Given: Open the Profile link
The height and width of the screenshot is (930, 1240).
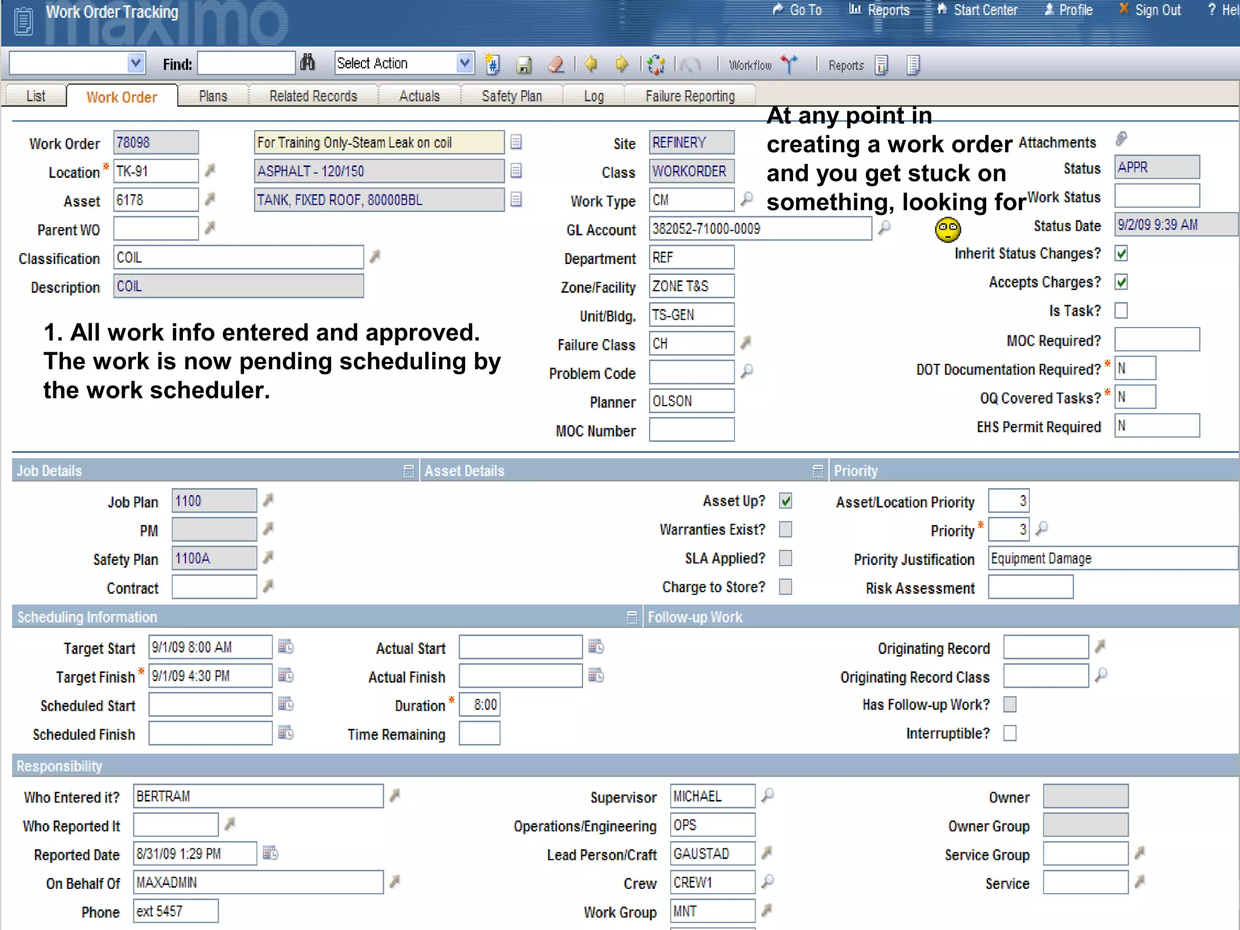Looking at the screenshot, I should pyautogui.click(x=1069, y=10).
